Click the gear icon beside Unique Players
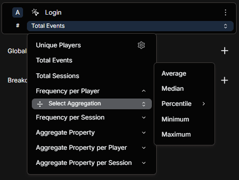The height and width of the screenshot is (180, 239). [141, 45]
